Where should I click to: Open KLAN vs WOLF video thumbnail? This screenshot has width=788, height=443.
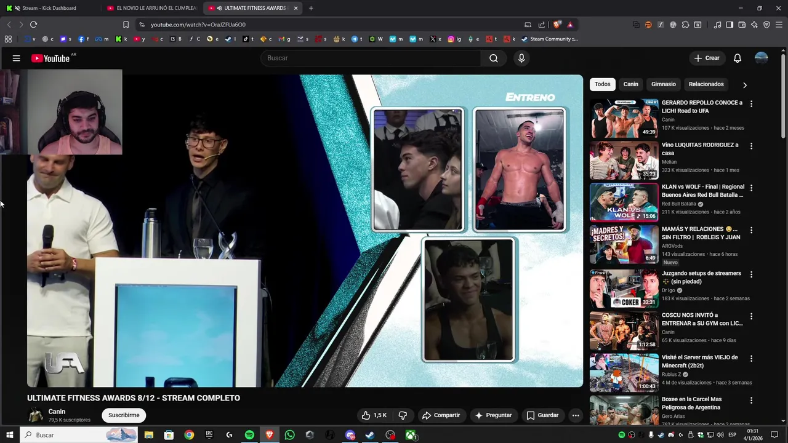(624, 202)
